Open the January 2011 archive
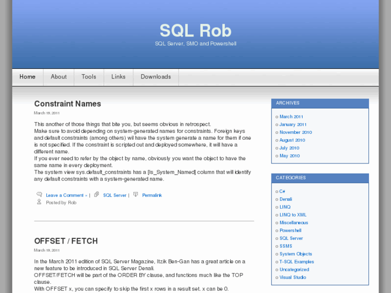This screenshot has width=391, height=293. pyautogui.click(x=293, y=124)
